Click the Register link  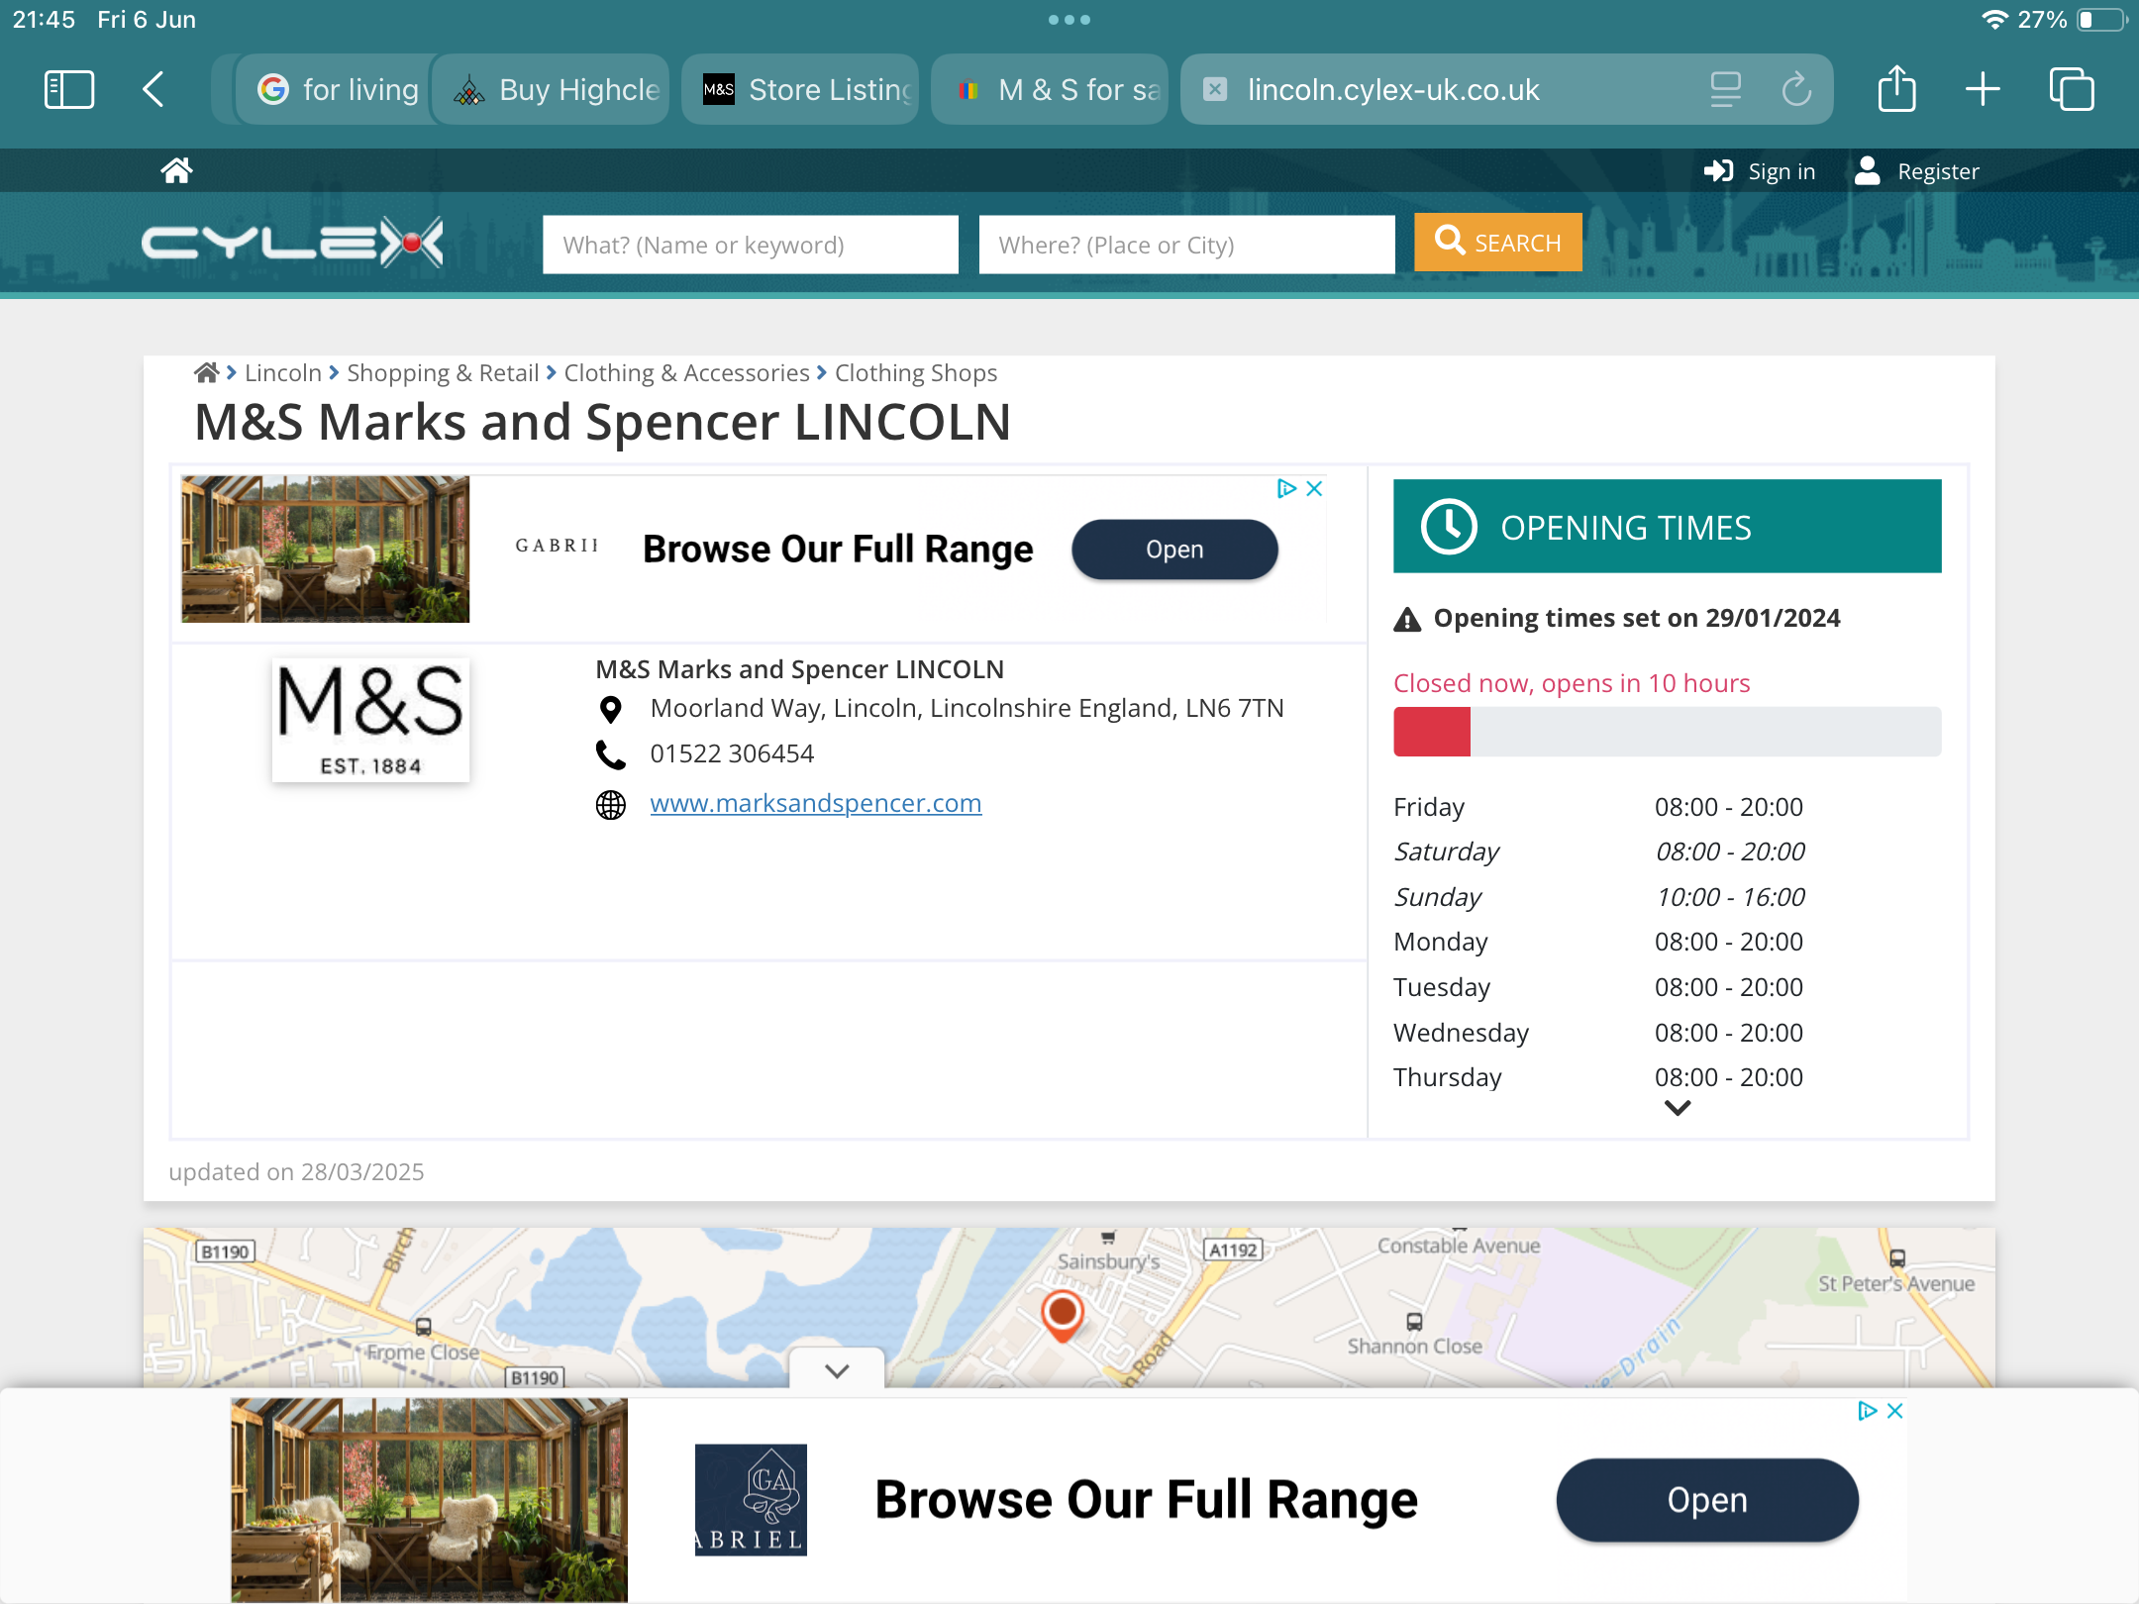(x=1938, y=172)
